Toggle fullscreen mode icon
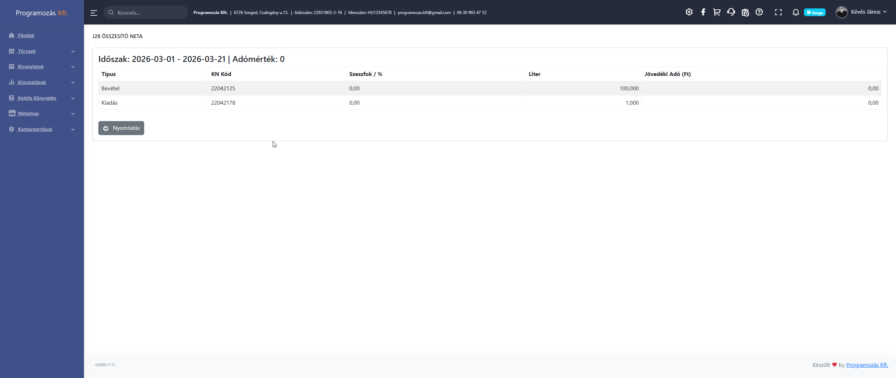896x378 pixels. [x=778, y=12]
